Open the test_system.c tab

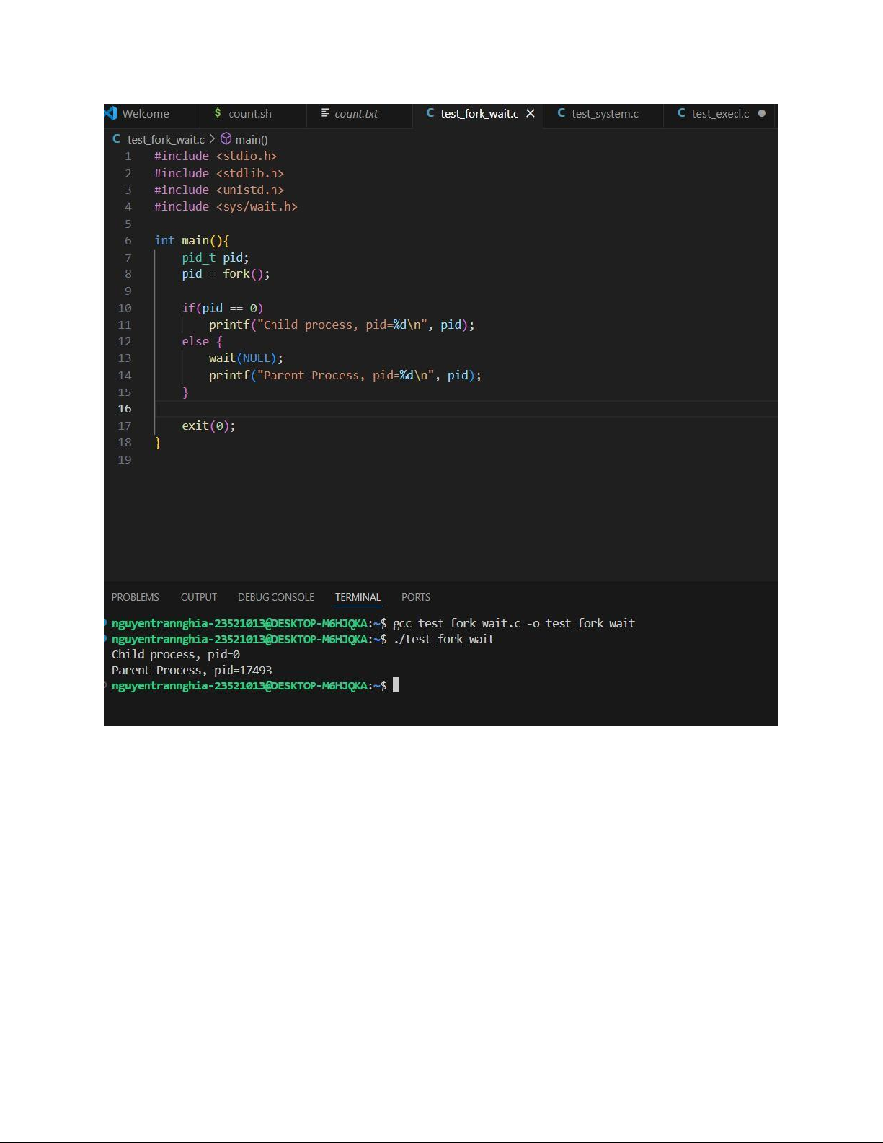pos(605,114)
